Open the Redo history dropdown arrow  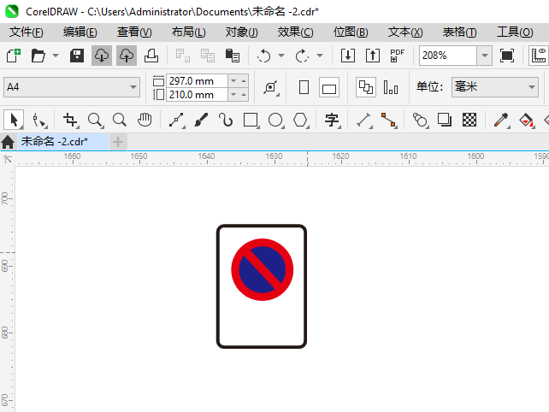[320, 56]
